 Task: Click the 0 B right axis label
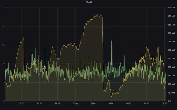(170, 101)
